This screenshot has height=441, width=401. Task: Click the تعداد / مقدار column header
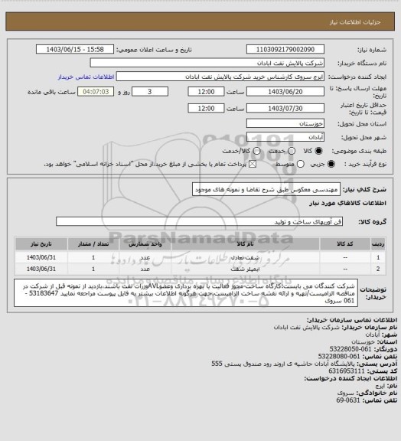(x=93, y=244)
